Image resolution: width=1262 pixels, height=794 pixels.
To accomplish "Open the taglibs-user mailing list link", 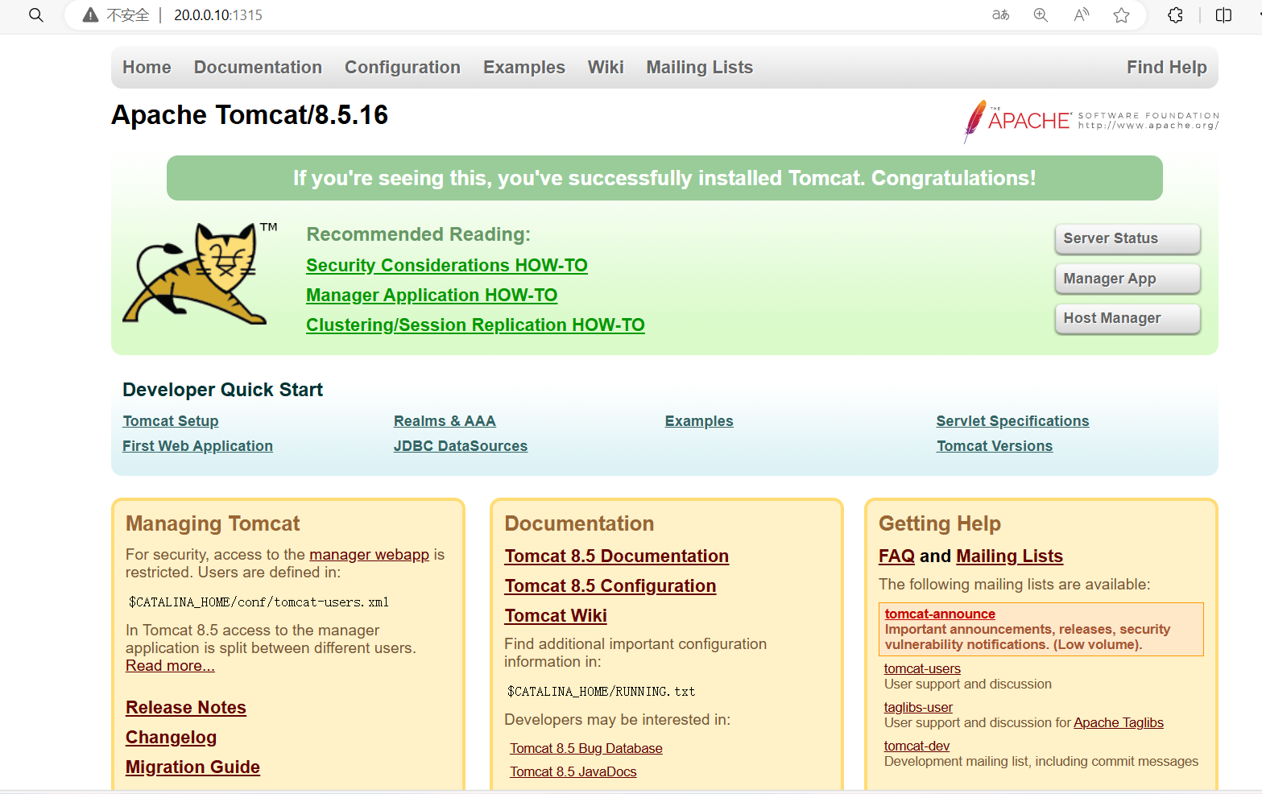I will coord(918,708).
